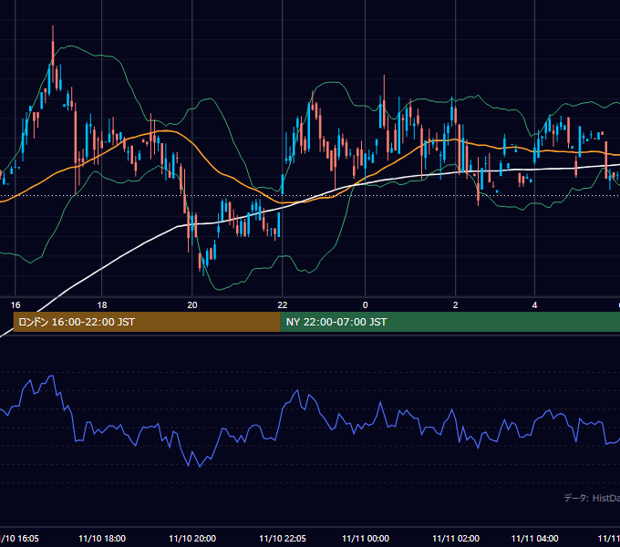Image resolution: width=620 pixels, height=547 pixels.
Task: Click the 11/11 00:00 date label
Action: click(366, 538)
